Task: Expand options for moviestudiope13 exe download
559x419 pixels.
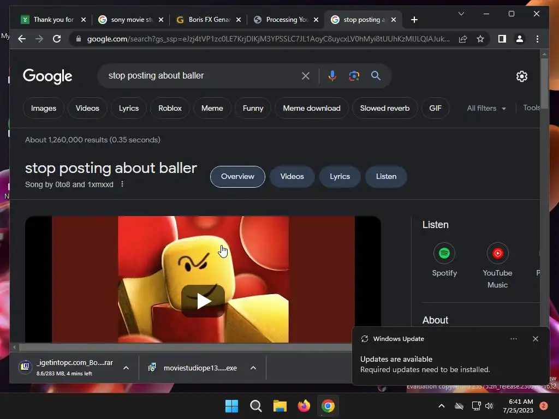Action: coord(253,368)
